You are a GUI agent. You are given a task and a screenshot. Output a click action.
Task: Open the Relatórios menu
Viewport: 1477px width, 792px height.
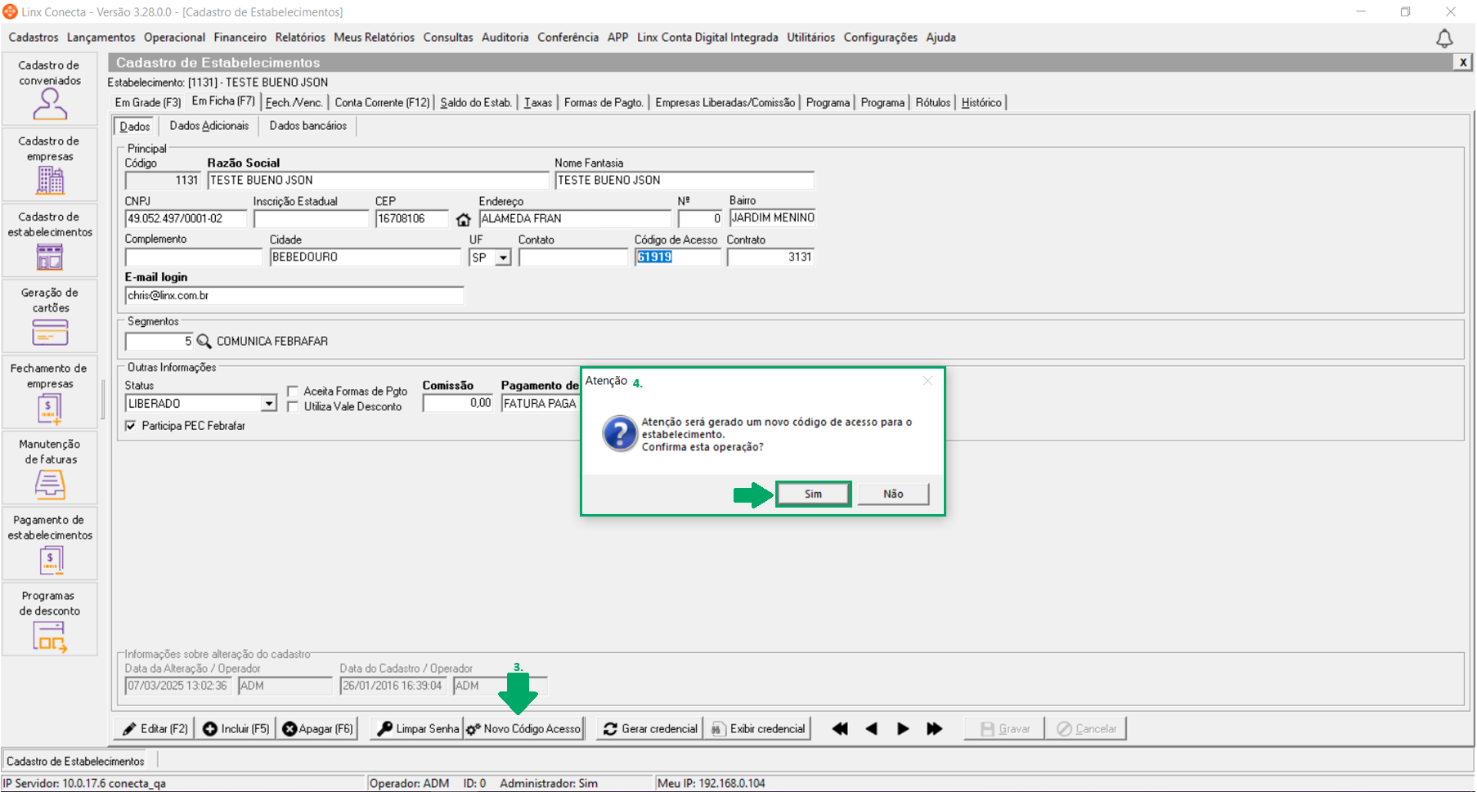[300, 38]
